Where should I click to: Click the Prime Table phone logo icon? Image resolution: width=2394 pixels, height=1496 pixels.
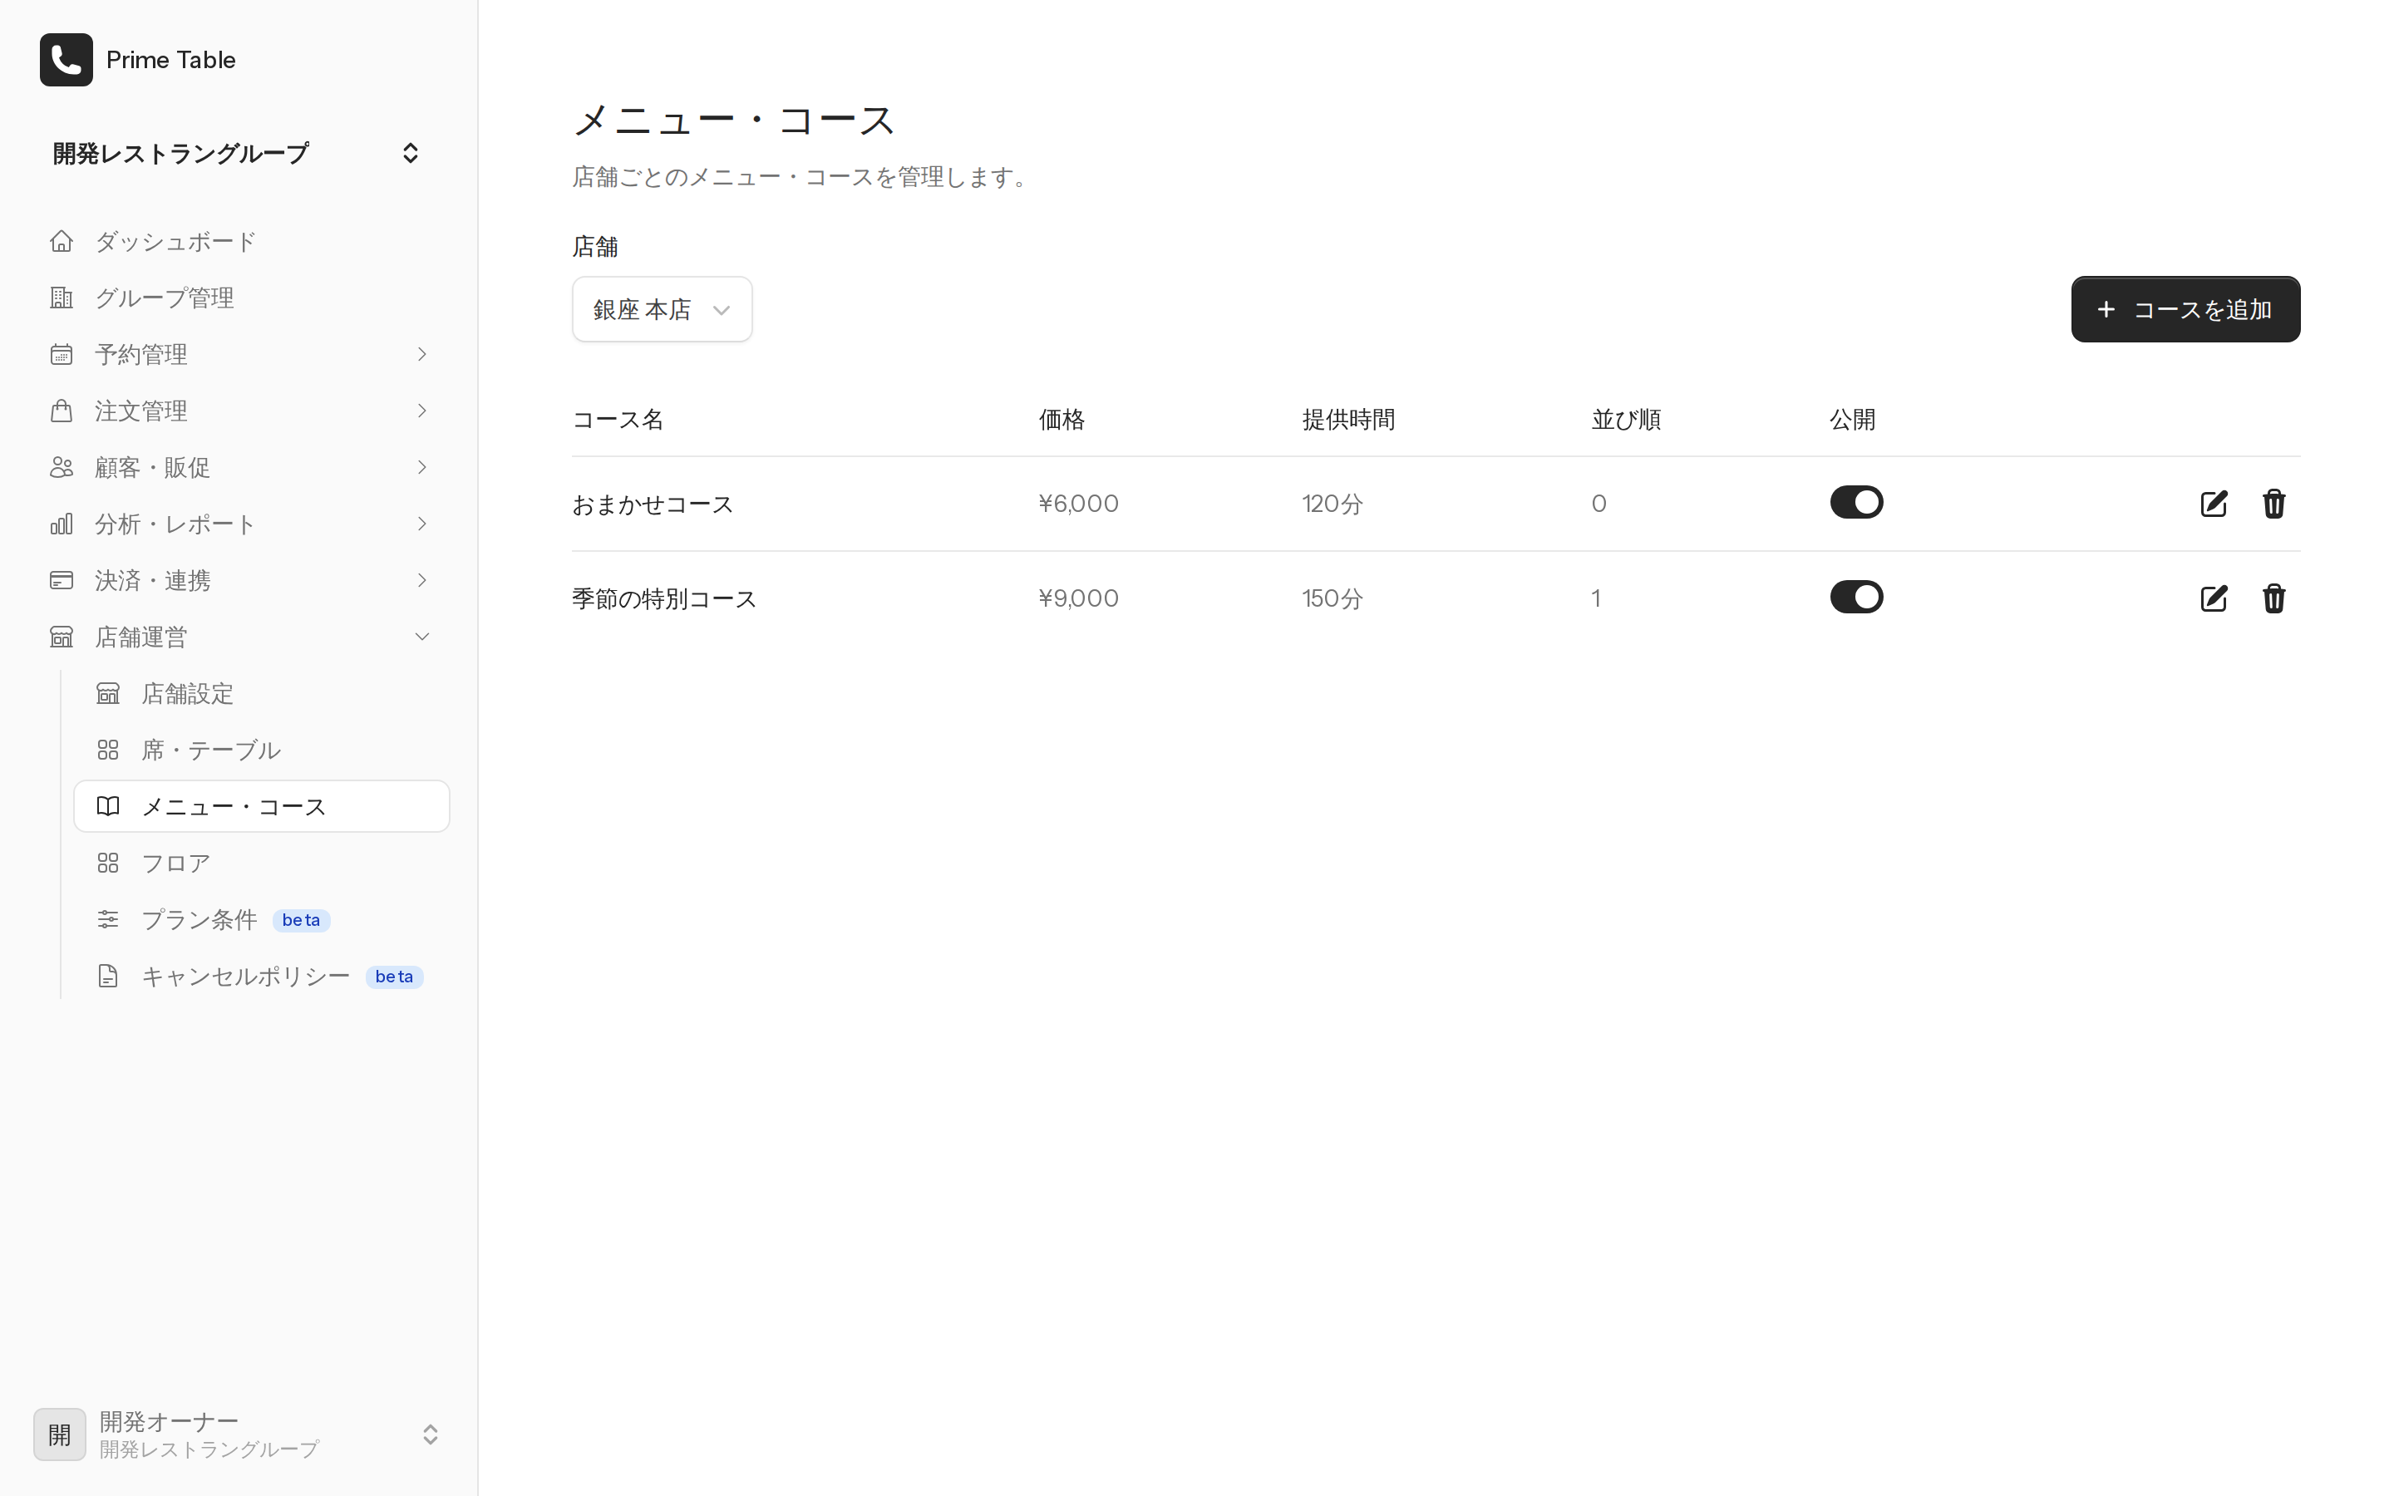point(66,59)
